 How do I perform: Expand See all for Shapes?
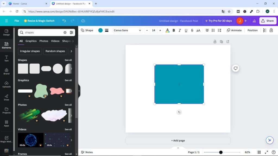click(x=68, y=60)
